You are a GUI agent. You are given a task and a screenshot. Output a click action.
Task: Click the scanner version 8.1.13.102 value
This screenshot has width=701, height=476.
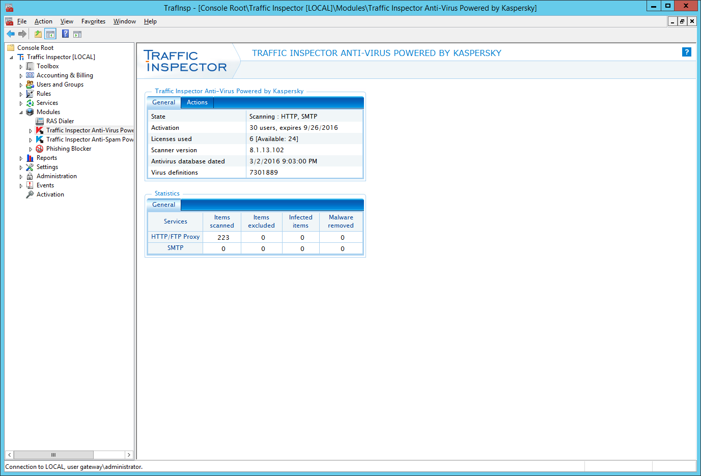[267, 150]
